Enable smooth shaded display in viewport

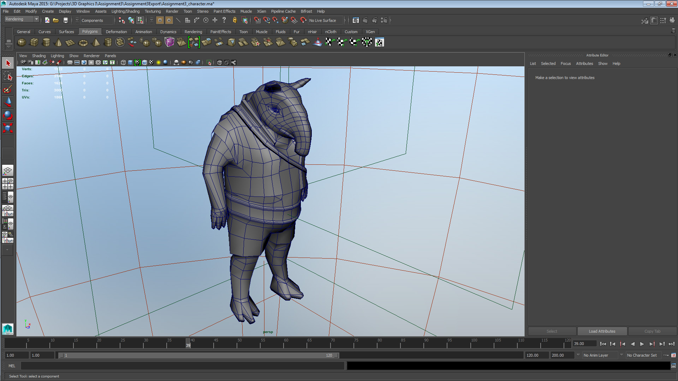click(x=131, y=62)
